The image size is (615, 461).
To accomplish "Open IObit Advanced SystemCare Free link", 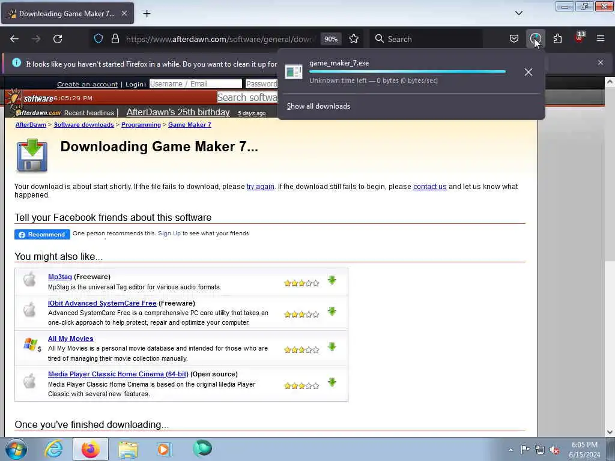I will tap(102, 303).
